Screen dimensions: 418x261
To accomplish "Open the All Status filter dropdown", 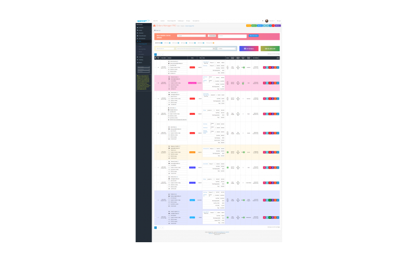I will coord(227,49).
